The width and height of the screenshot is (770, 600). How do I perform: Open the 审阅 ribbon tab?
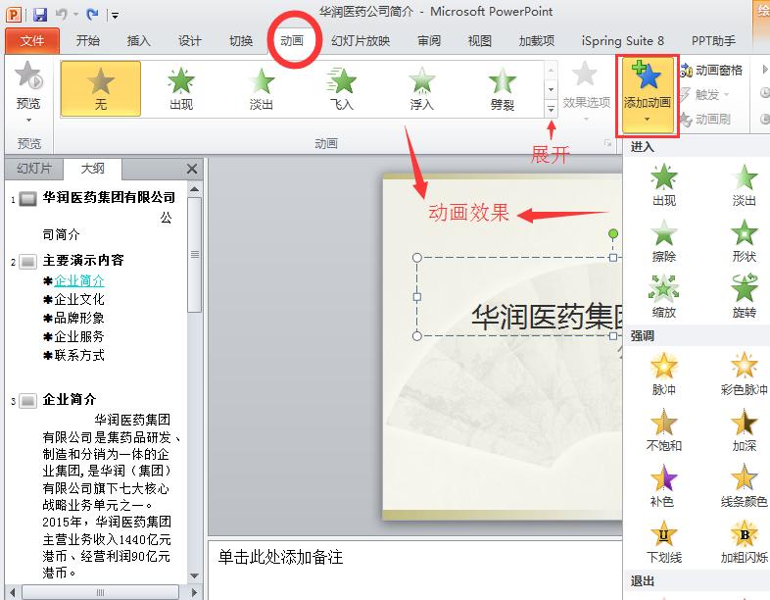pyautogui.click(x=429, y=41)
